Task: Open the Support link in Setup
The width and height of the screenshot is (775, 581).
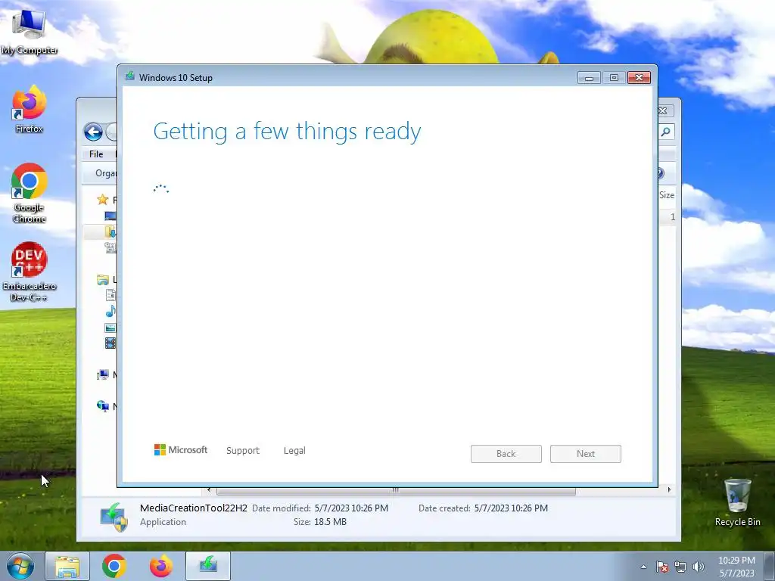Action: (243, 451)
